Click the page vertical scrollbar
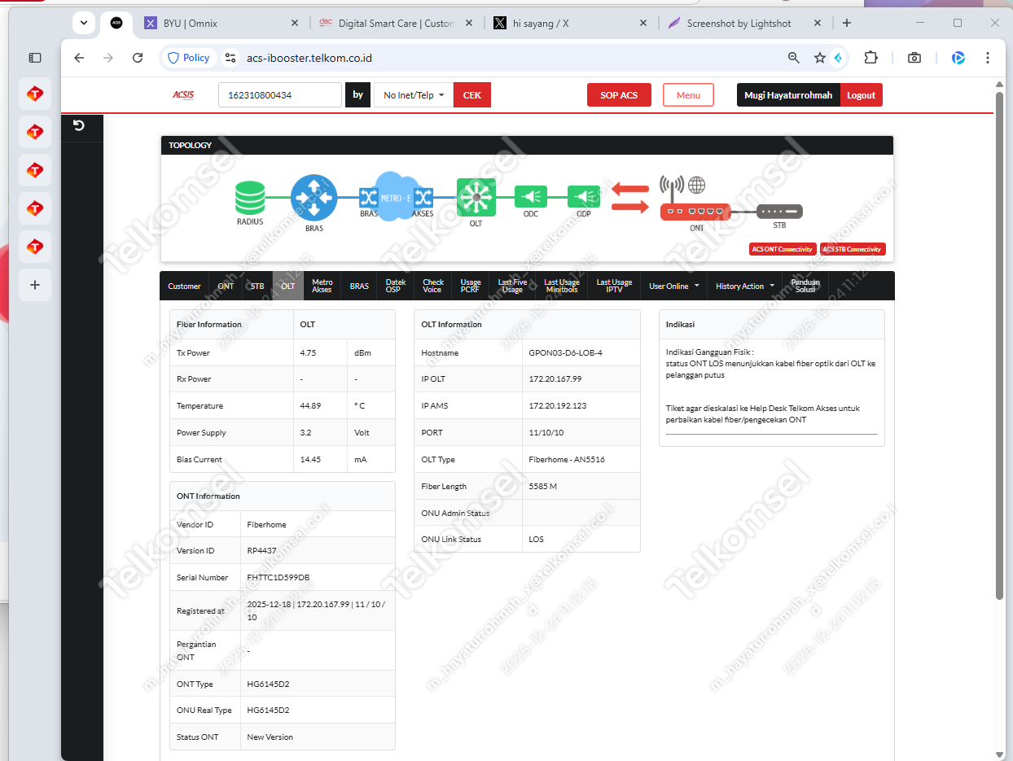Viewport: 1013px width, 761px height. point(1000,346)
